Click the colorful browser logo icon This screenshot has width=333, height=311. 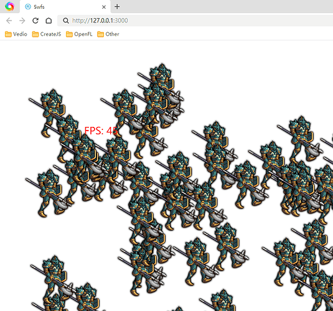coord(9,6)
